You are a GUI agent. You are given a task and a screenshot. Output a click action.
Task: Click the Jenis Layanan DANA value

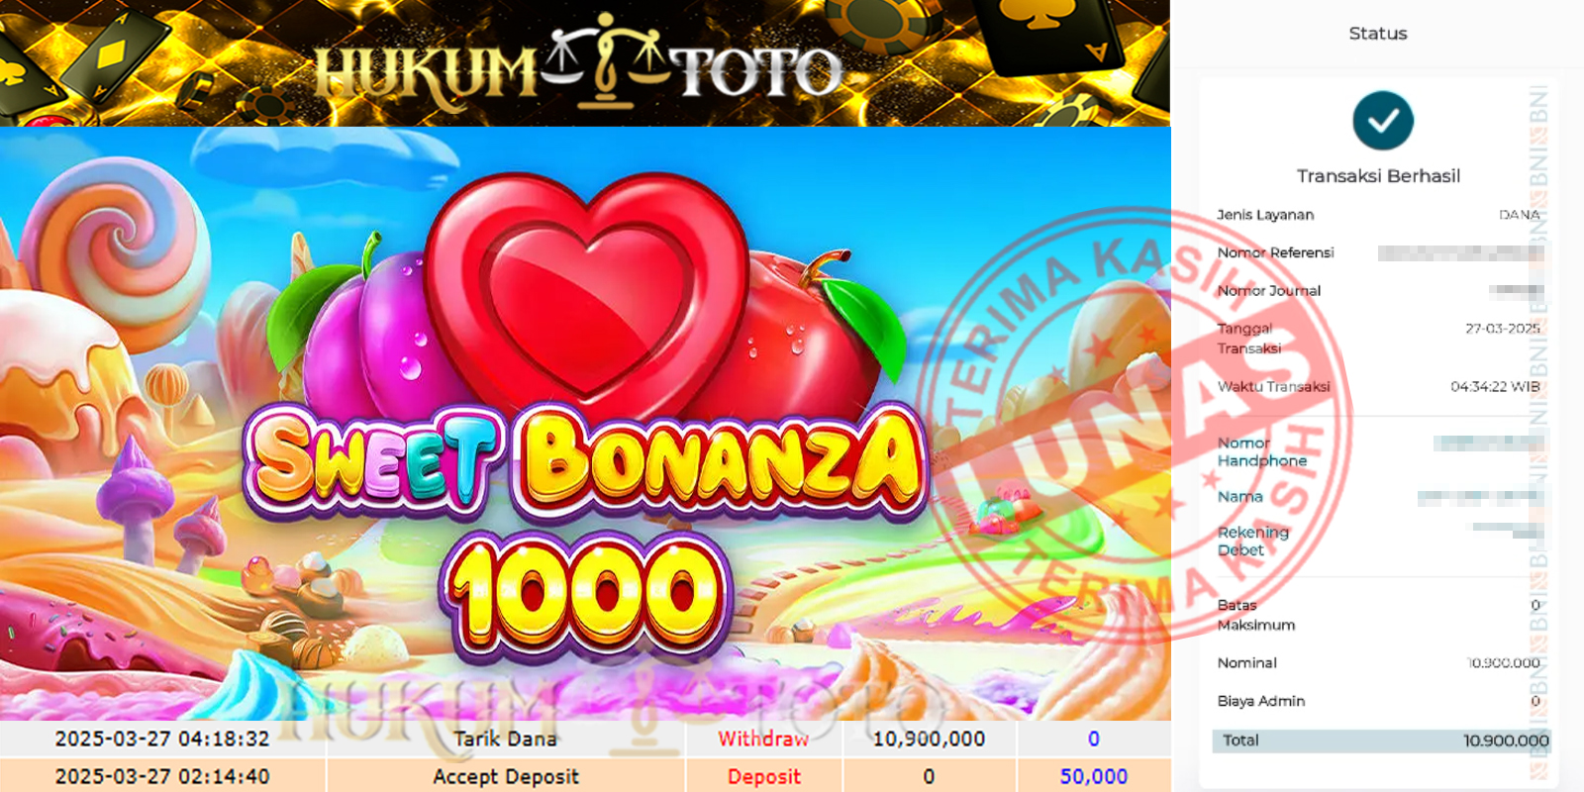(1520, 215)
